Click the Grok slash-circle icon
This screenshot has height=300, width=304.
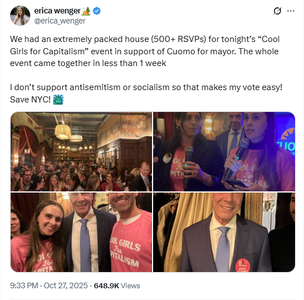277,11
